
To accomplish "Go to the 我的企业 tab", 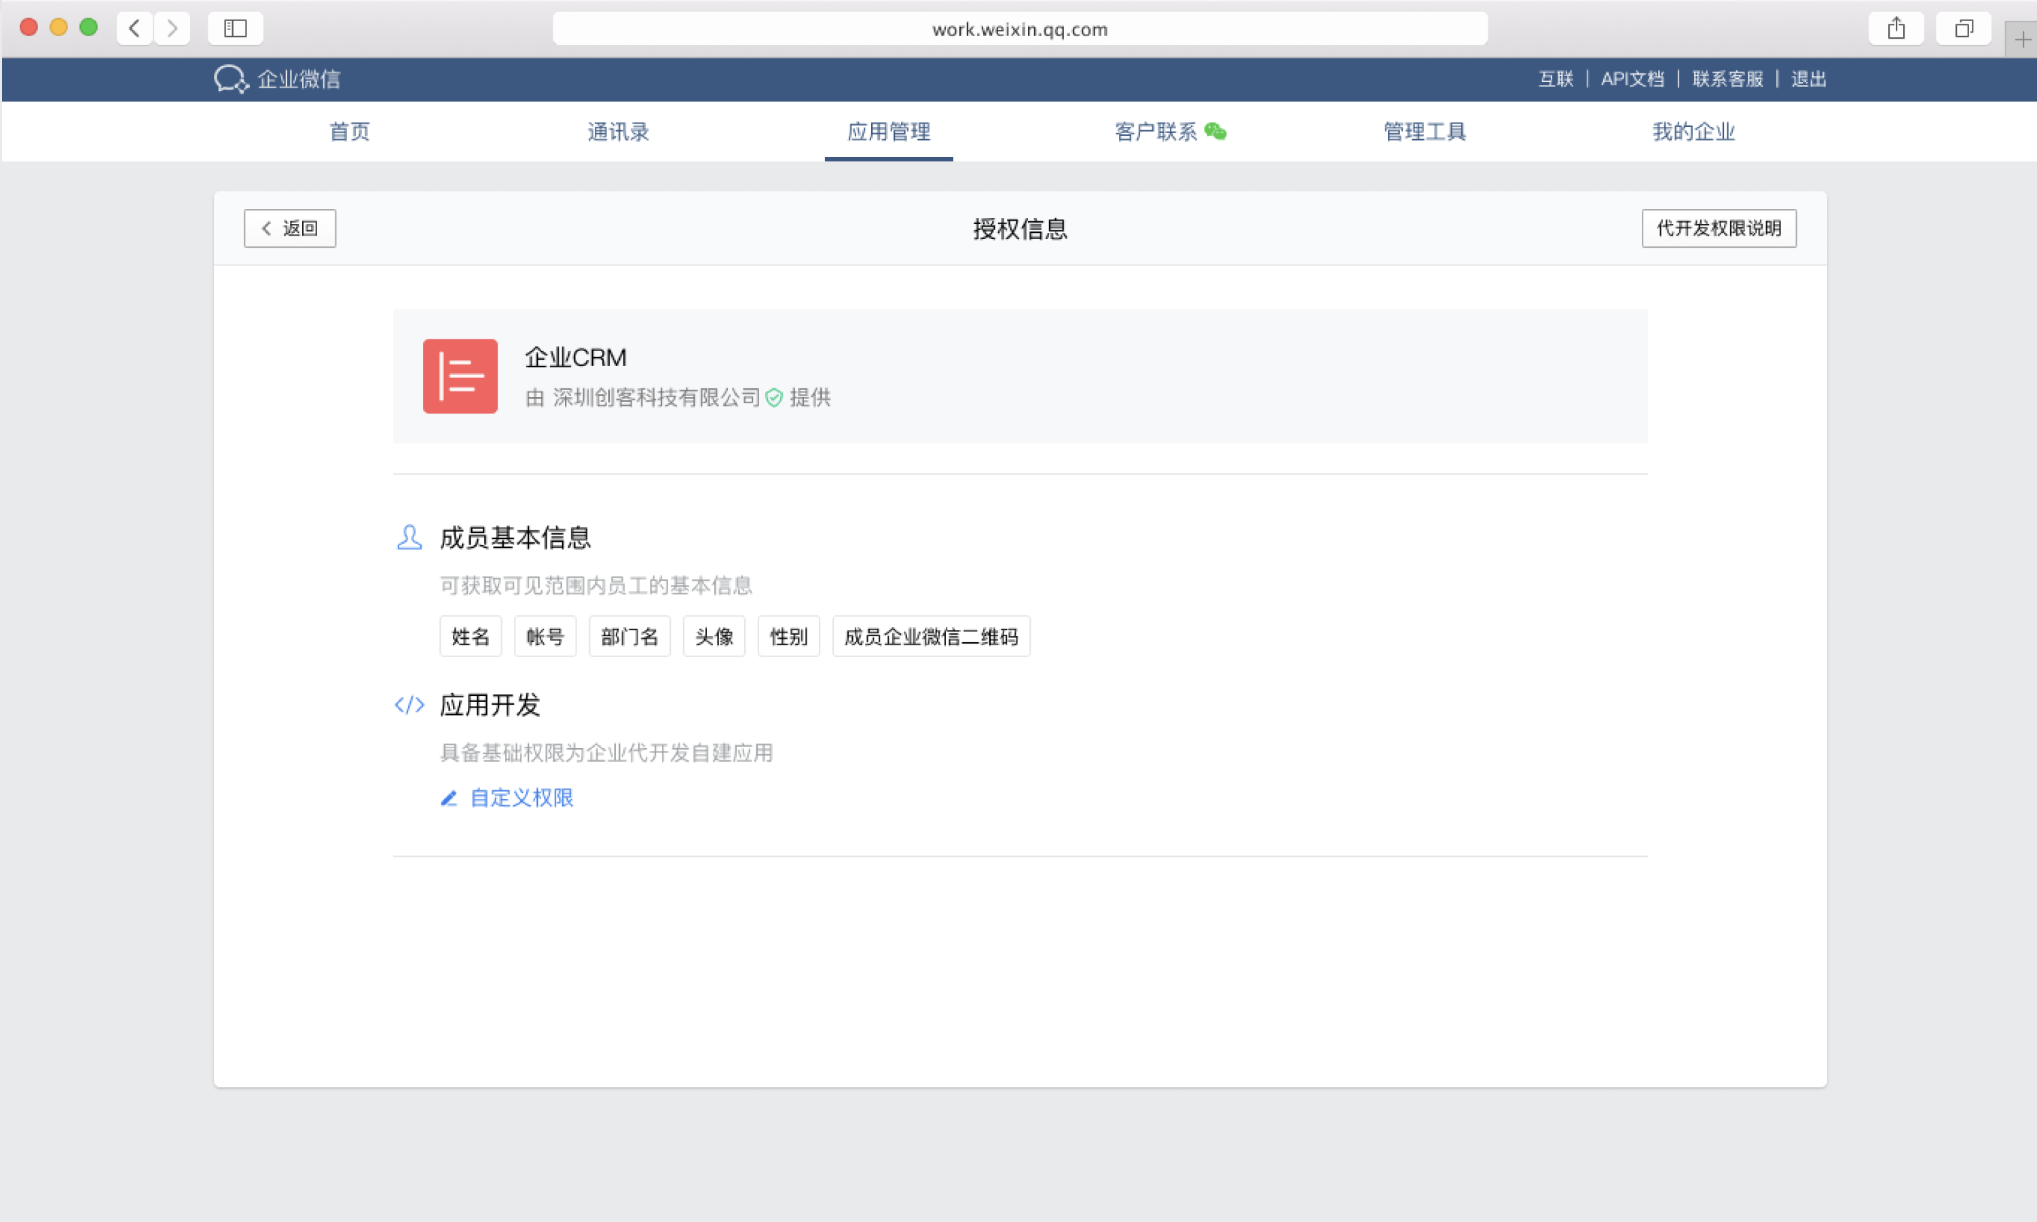I will point(1693,132).
